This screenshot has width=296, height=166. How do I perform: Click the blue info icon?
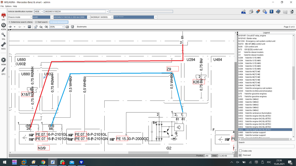pos(271,12)
